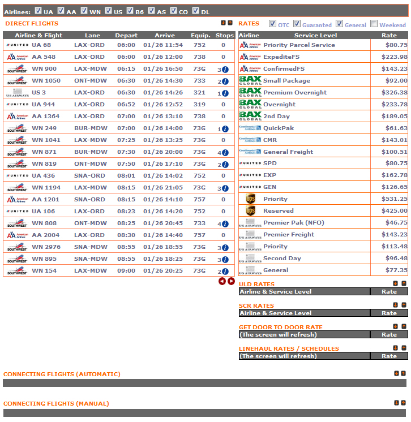Click the Service Level column header
Screen dimensions: 411x422
pos(315,36)
